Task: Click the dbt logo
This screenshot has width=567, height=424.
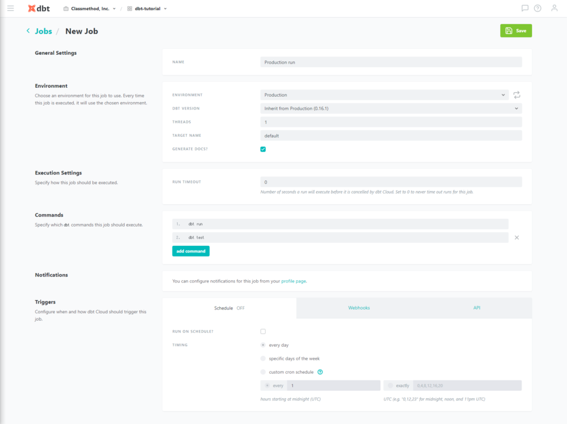Action: 39,8
